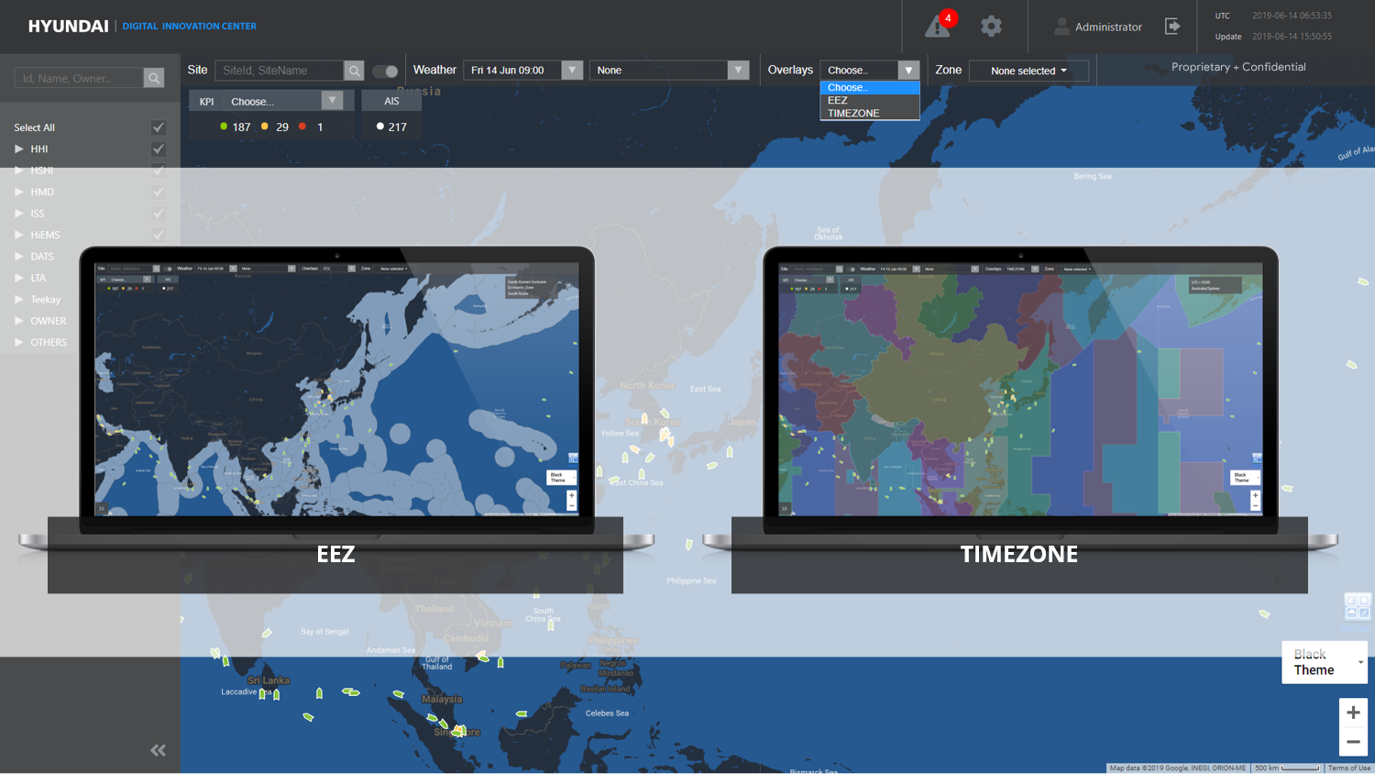This screenshot has width=1375, height=774.
Task: Focus the Id, Name, Owner search field
Action: [x=79, y=78]
